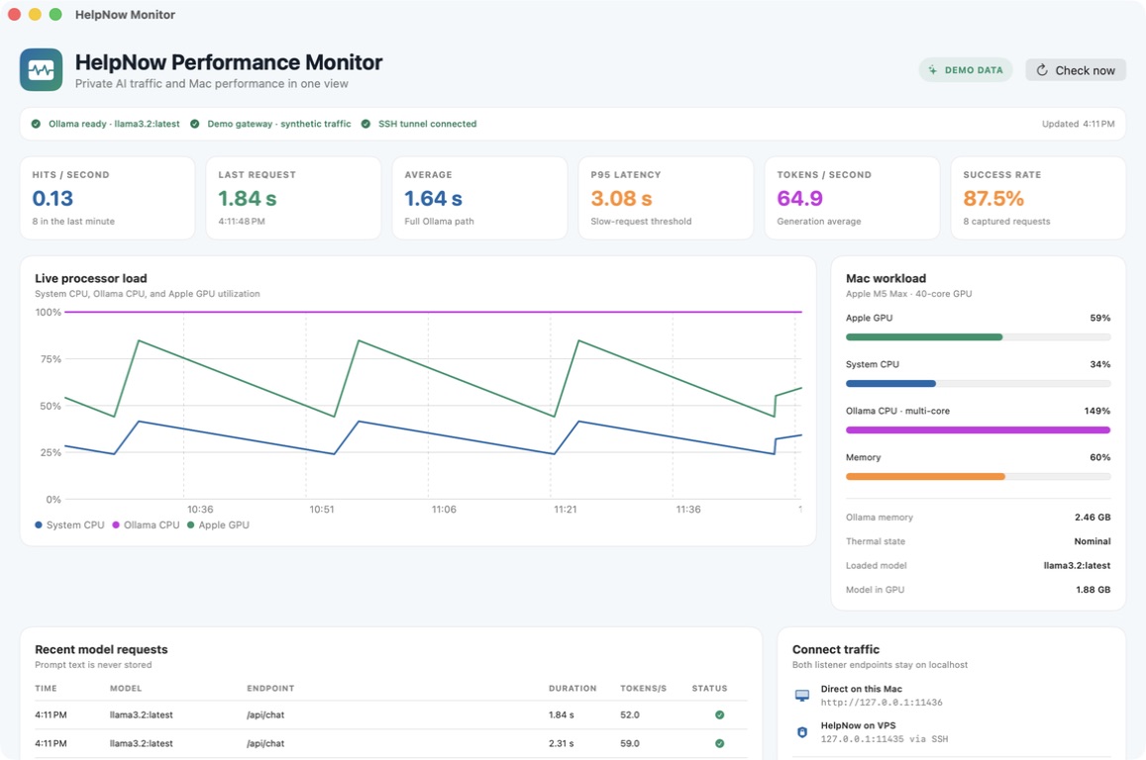1146x760 pixels.
Task: Click the 4:11:48 PM last request time
Action: pos(242,222)
